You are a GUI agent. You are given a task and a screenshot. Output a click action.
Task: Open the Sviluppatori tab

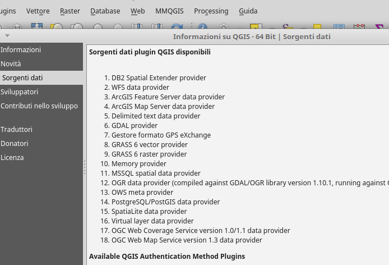tap(41, 92)
